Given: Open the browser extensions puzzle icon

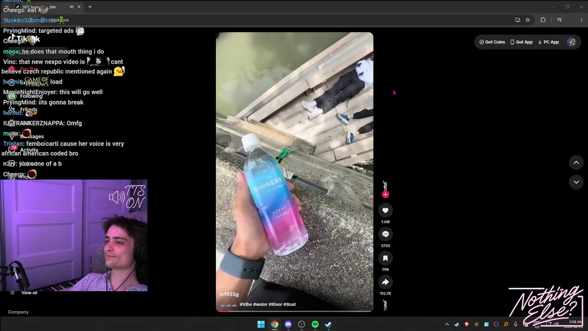Looking at the screenshot, I should pos(543,20).
